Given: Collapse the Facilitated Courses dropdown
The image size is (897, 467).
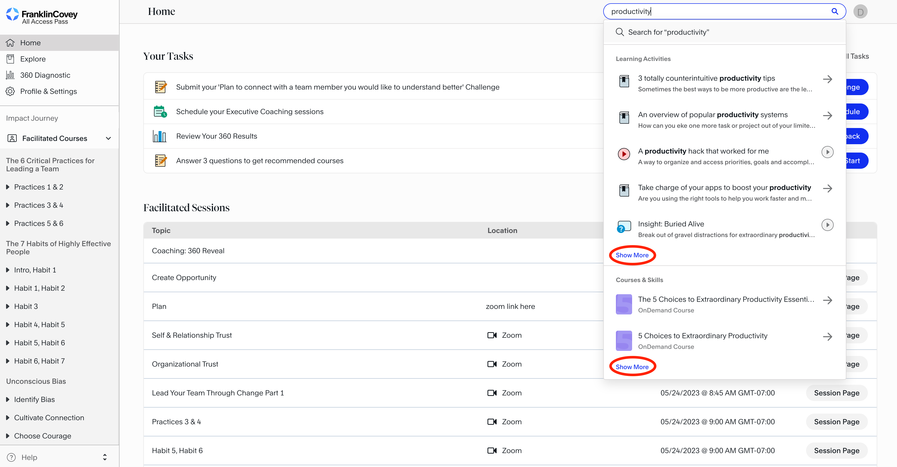Looking at the screenshot, I should [x=108, y=138].
